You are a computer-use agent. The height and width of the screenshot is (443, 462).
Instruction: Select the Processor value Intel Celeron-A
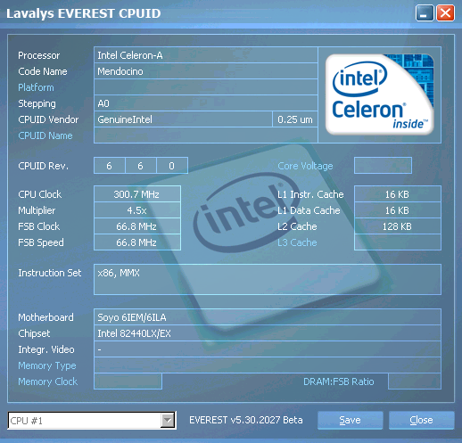pyautogui.click(x=206, y=55)
